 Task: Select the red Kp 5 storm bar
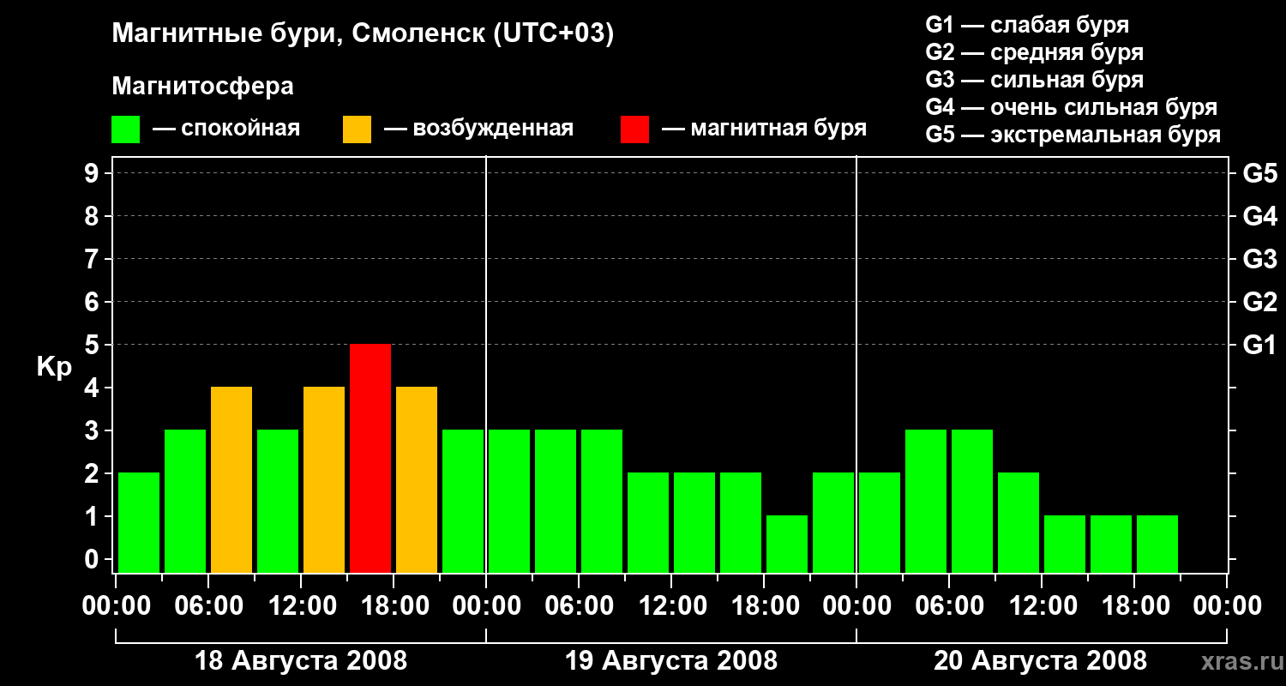pos(370,458)
